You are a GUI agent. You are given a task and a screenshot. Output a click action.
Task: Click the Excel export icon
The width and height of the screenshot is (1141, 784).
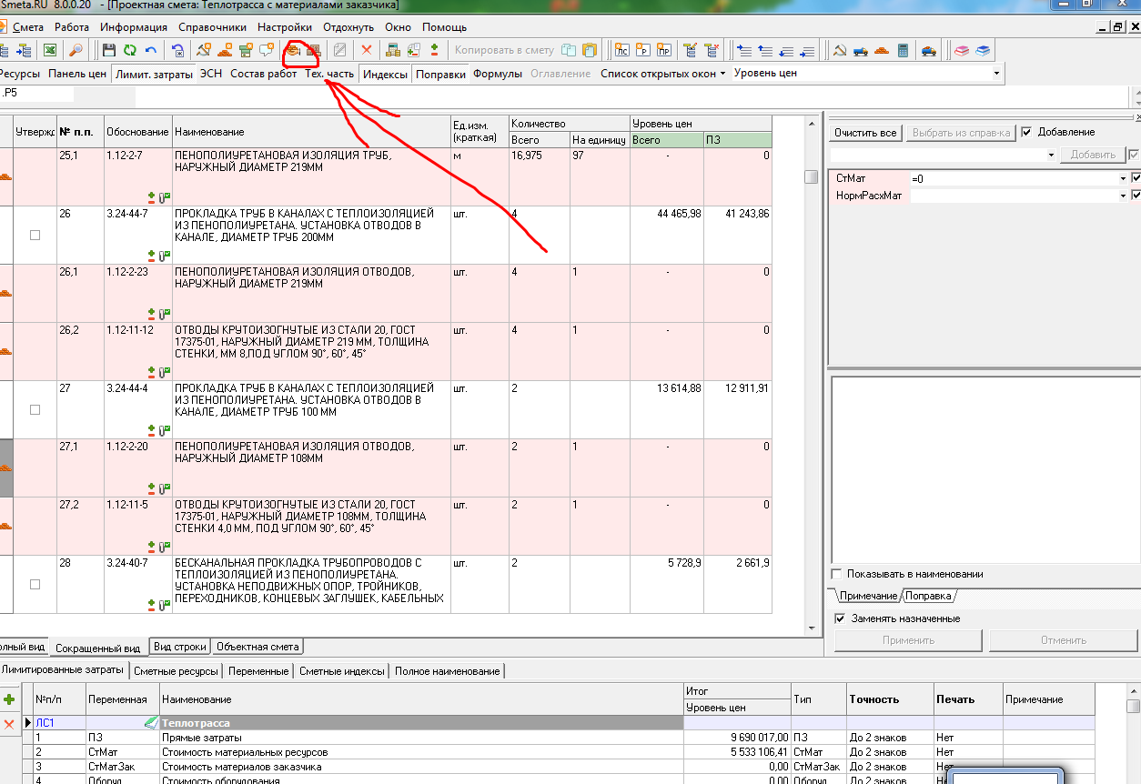click(x=50, y=50)
